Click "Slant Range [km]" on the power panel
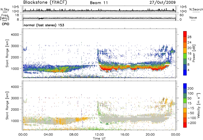The width and height of the screenshot is (203, 140). click(x=7, y=54)
